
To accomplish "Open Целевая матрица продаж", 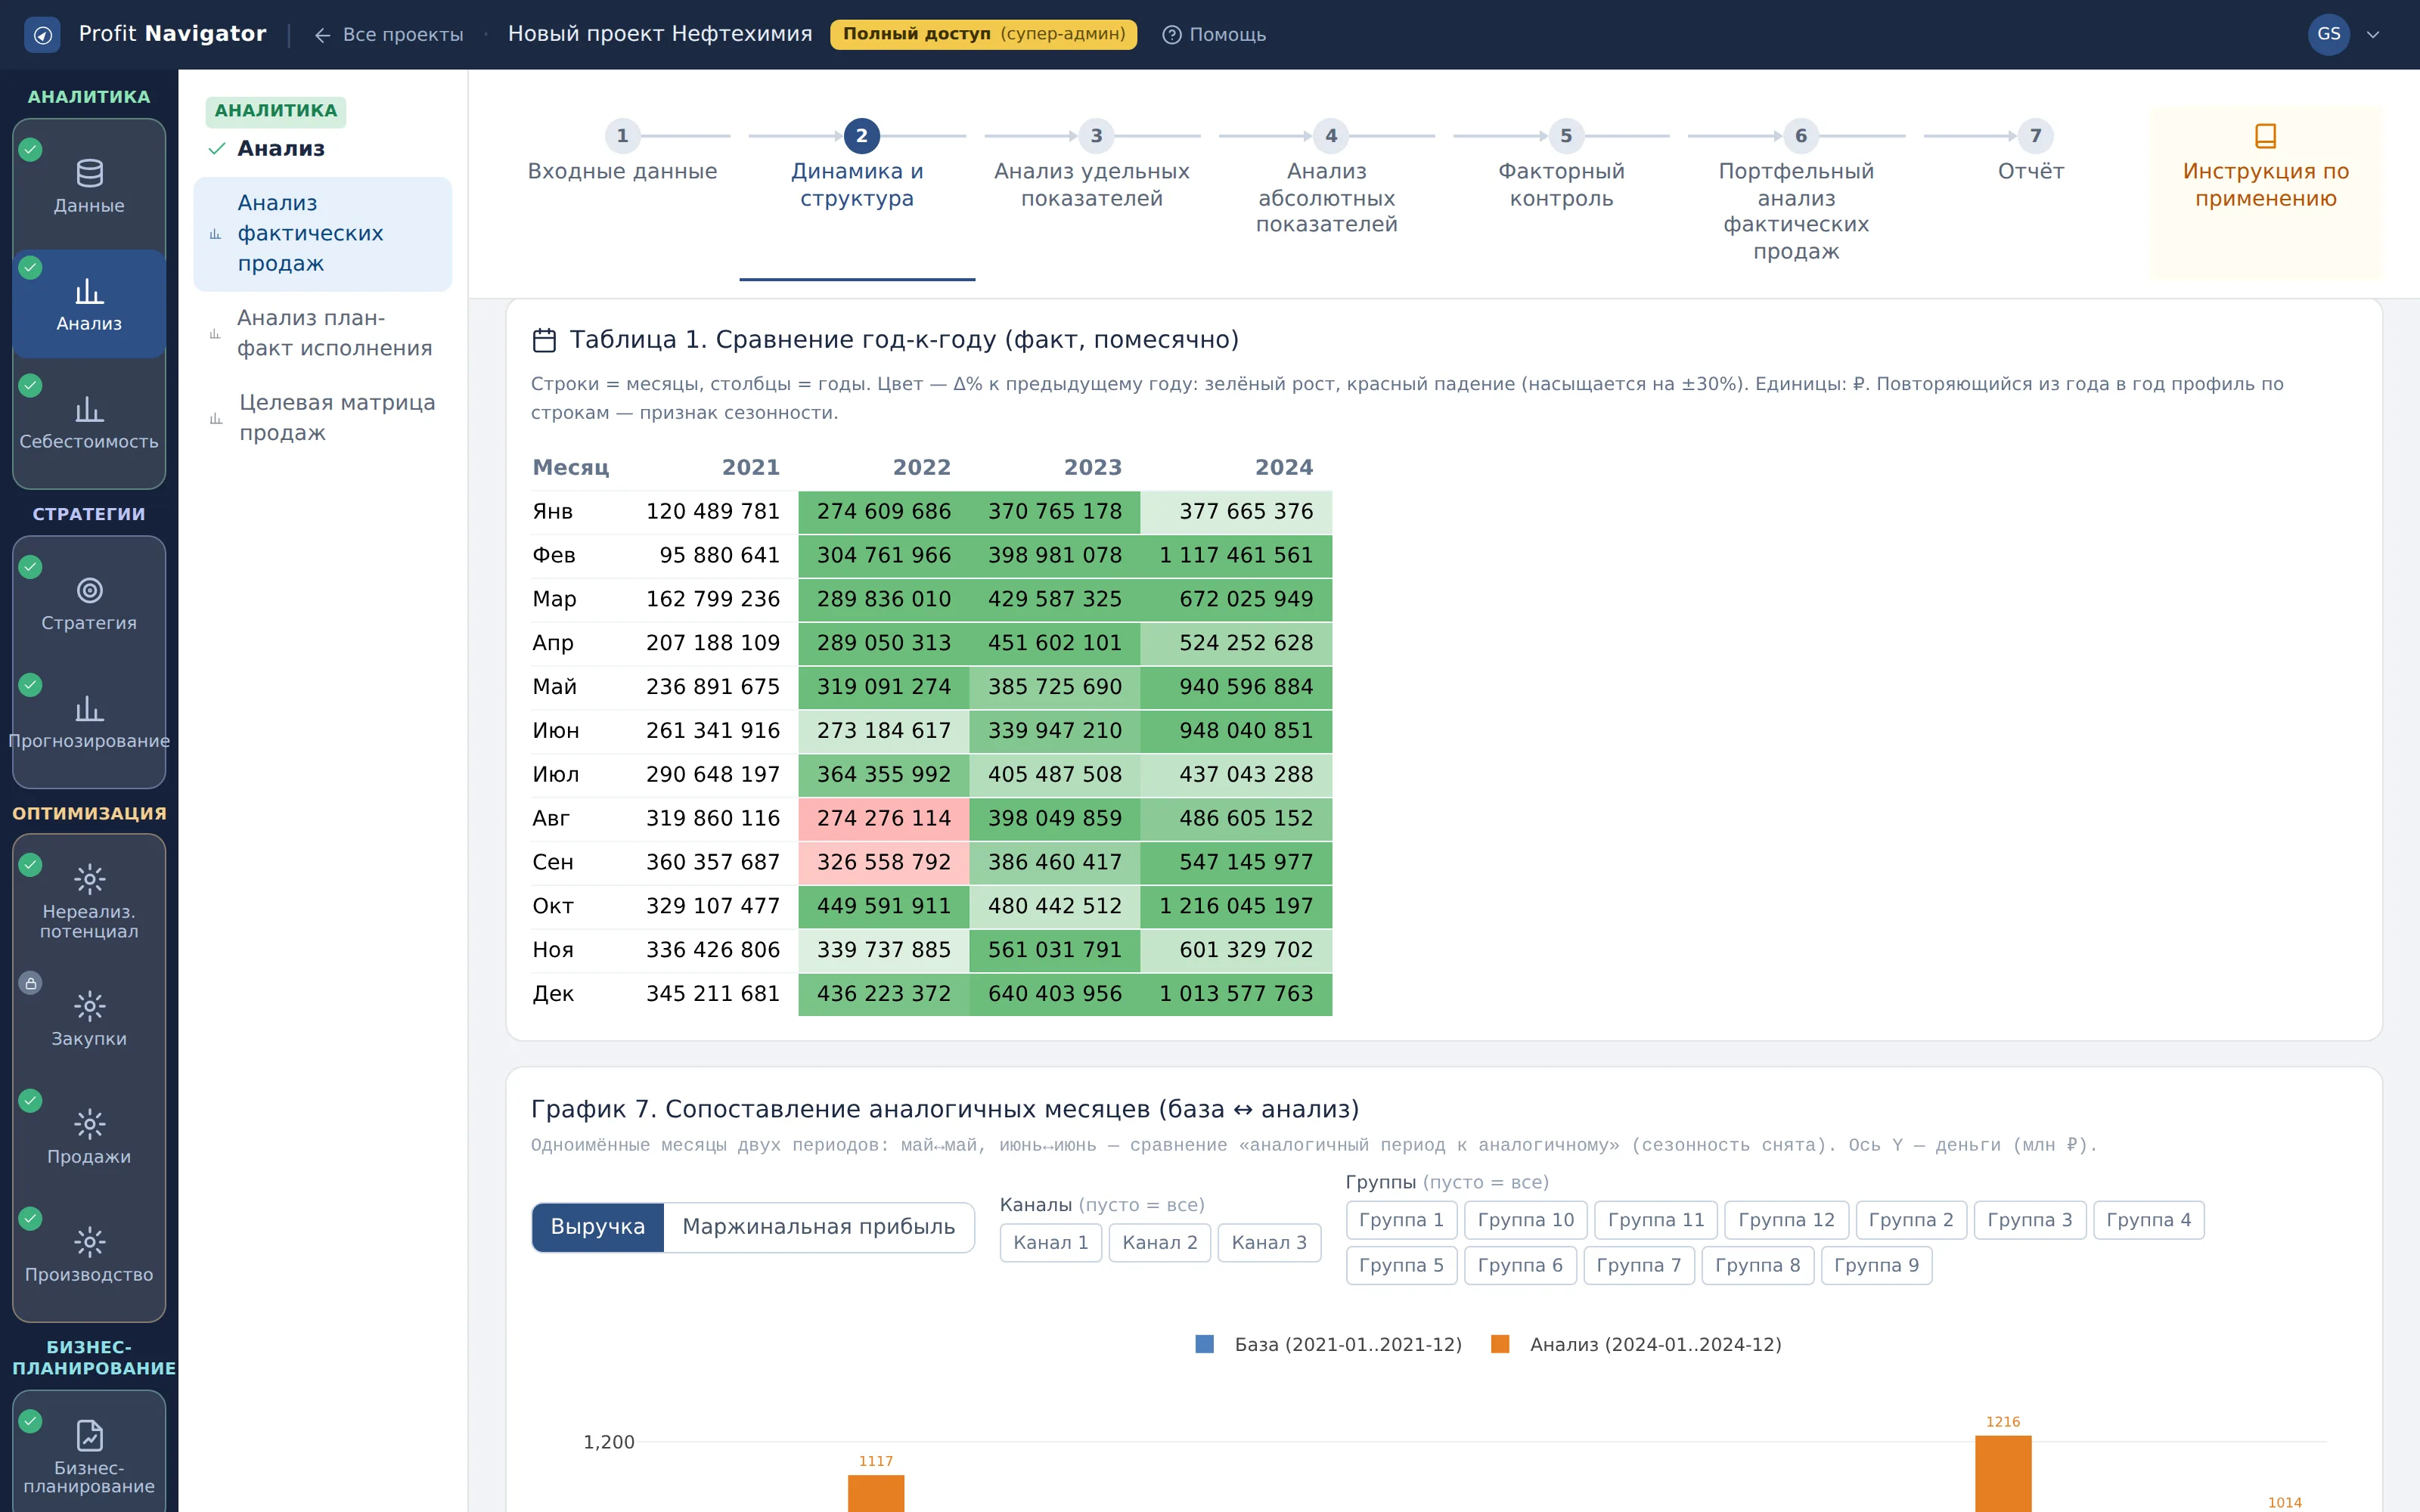I will tap(322, 418).
